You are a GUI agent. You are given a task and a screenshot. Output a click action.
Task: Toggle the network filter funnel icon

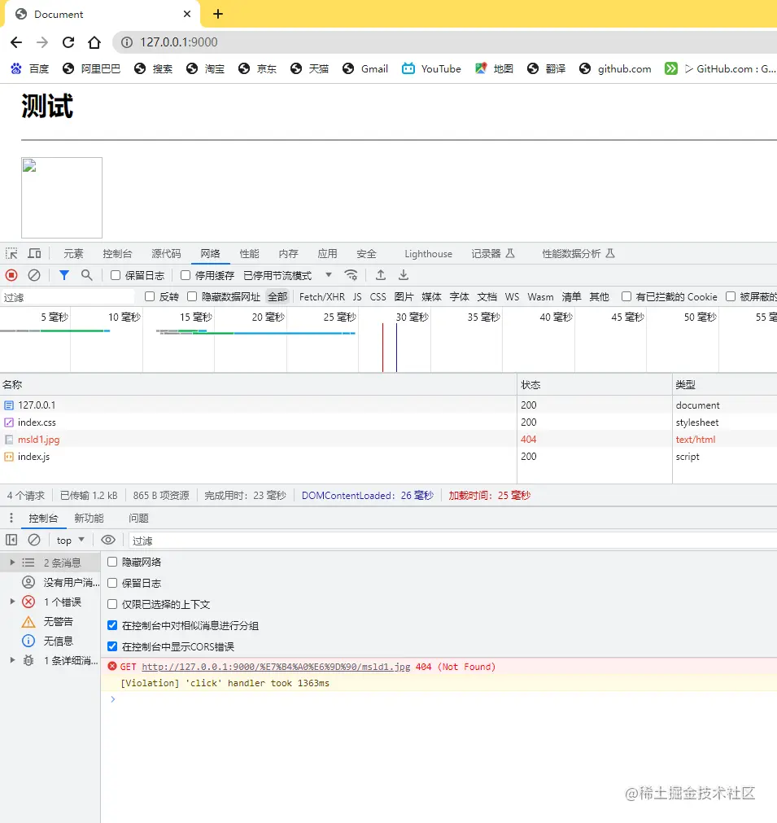click(x=64, y=275)
